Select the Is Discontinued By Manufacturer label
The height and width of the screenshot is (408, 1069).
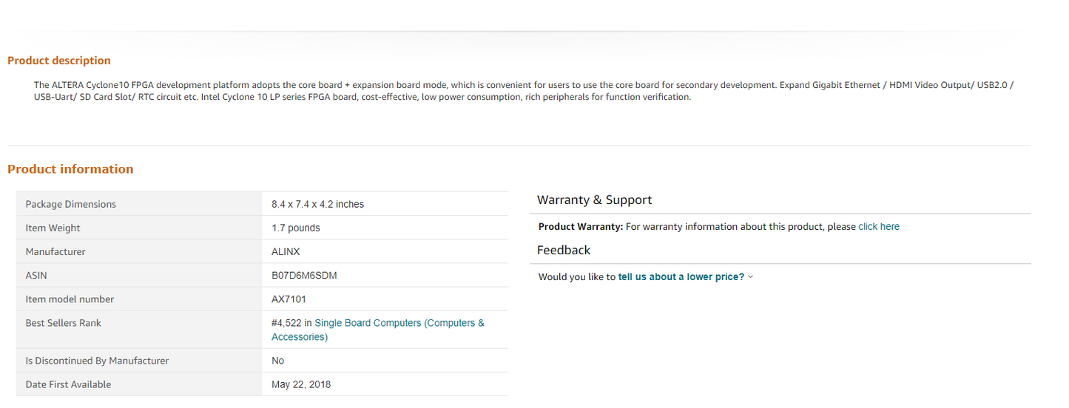[x=97, y=361]
